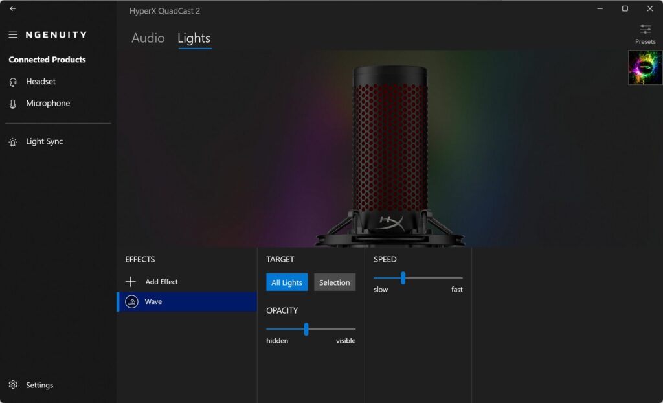Image resolution: width=663 pixels, height=403 pixels.
Task: Click the headset icon in sidebar
Action: click(13, 82)
